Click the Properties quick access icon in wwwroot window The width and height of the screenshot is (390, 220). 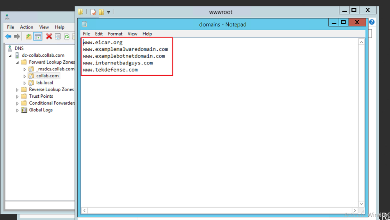pyautogui.click(x=93, y=12)
